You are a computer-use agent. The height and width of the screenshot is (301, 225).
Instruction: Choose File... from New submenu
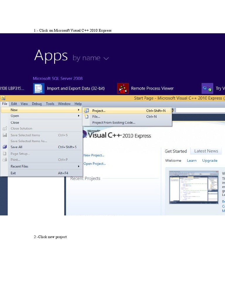(x=127, y=116)
